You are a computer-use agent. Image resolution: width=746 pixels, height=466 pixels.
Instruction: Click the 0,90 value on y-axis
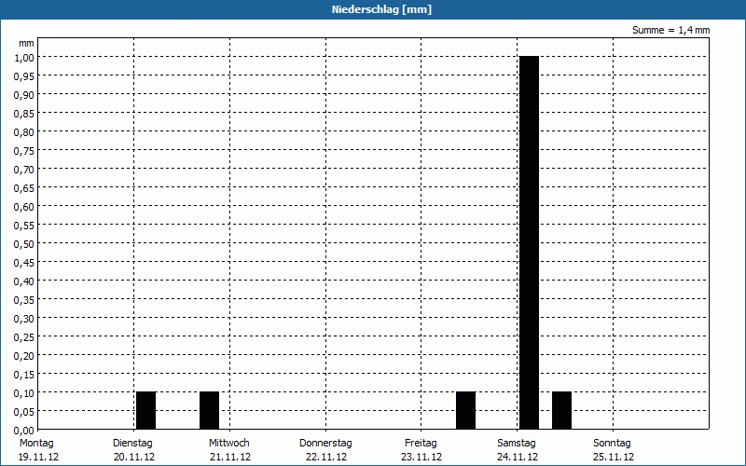[24, 95]
